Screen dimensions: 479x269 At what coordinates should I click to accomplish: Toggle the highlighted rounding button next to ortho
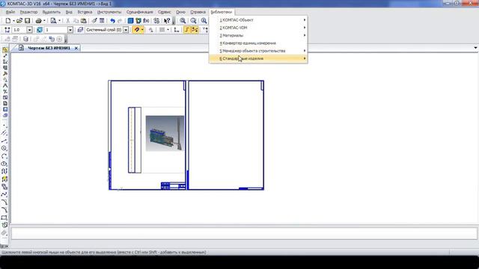point(195,30)
